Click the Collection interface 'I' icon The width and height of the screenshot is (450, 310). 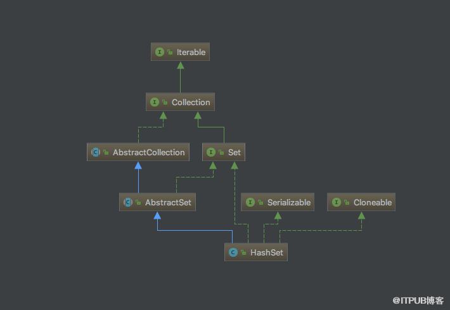155,102
